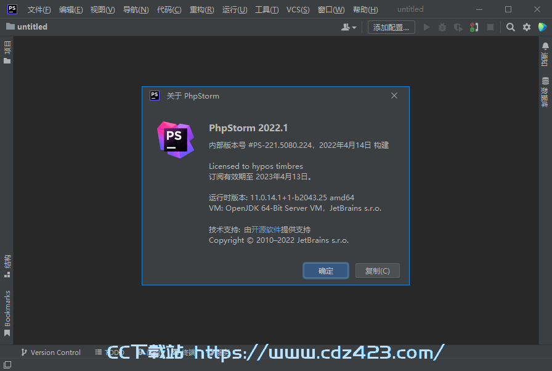The height and width of the screenshot is (371, 552).
Task: Click the PhpStorm app icon in title bar
Action: 12,9
